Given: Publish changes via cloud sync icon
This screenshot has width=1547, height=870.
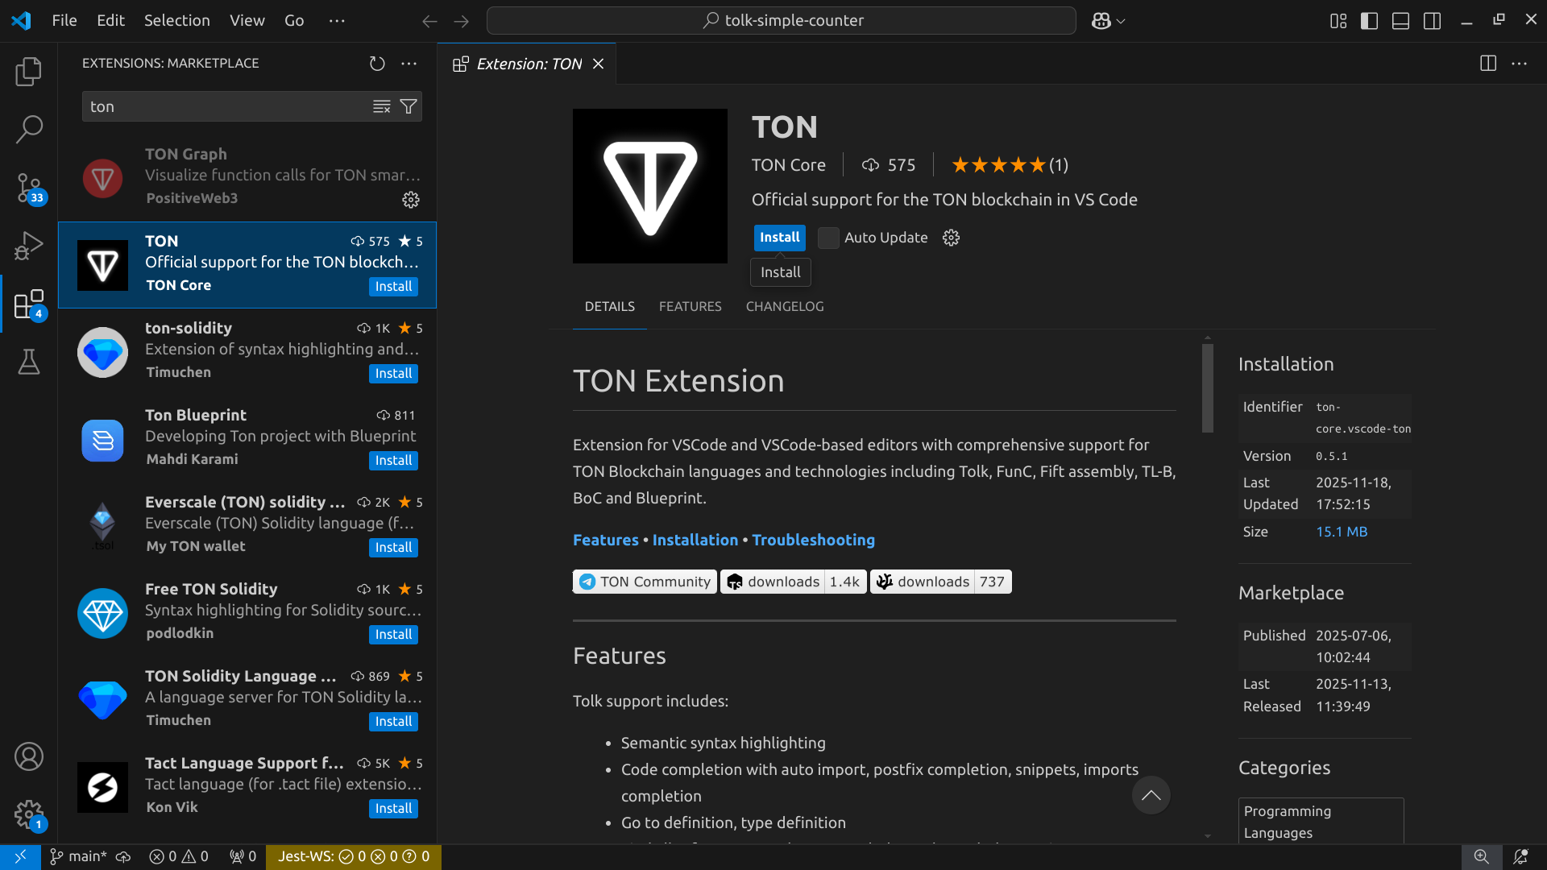Looking at the screenshot, I should coord(123,856).
